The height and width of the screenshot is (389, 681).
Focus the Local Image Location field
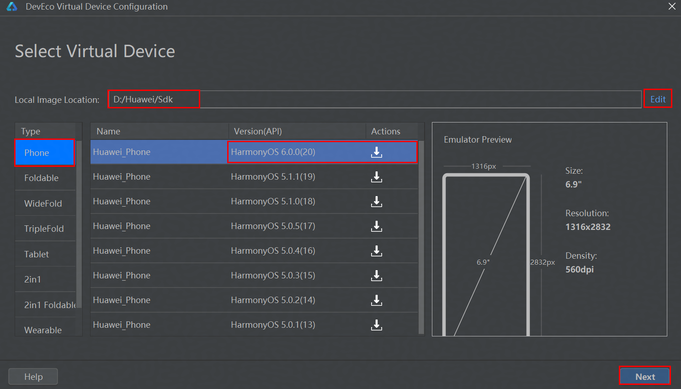[x=375, y=99]
